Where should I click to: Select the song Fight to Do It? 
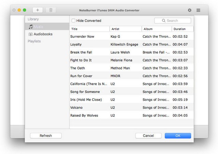(x=81, y=60)
